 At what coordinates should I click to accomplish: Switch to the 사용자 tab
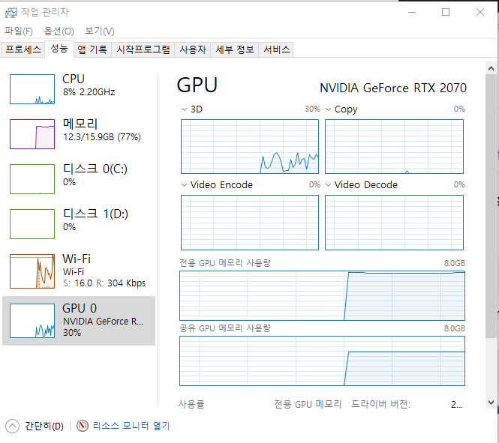[x=193, y=49]
